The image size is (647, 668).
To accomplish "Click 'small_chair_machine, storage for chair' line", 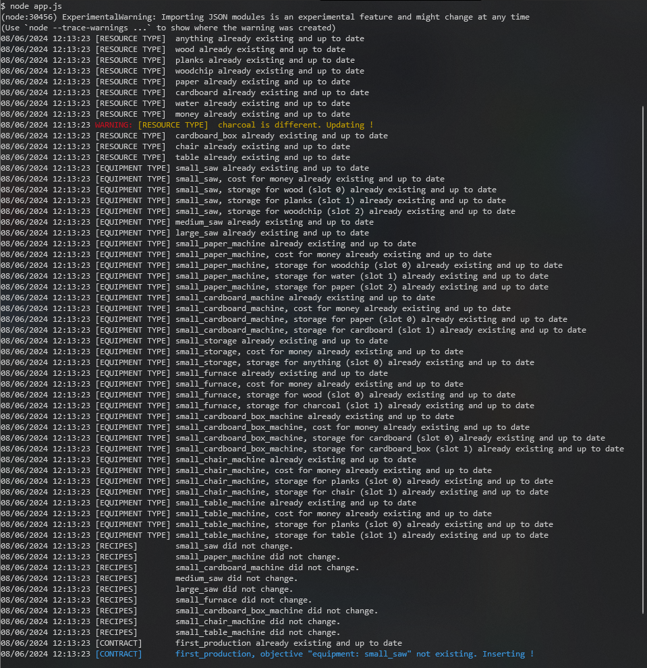I will 275,492.
